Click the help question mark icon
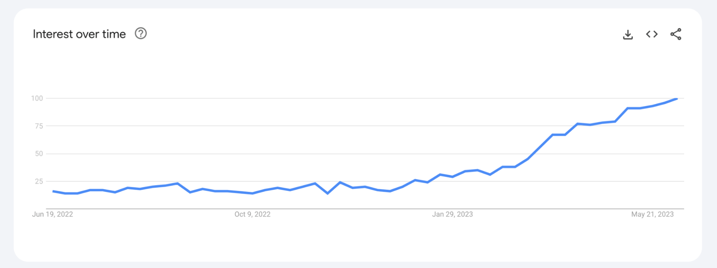 click(x=141, y=34)
